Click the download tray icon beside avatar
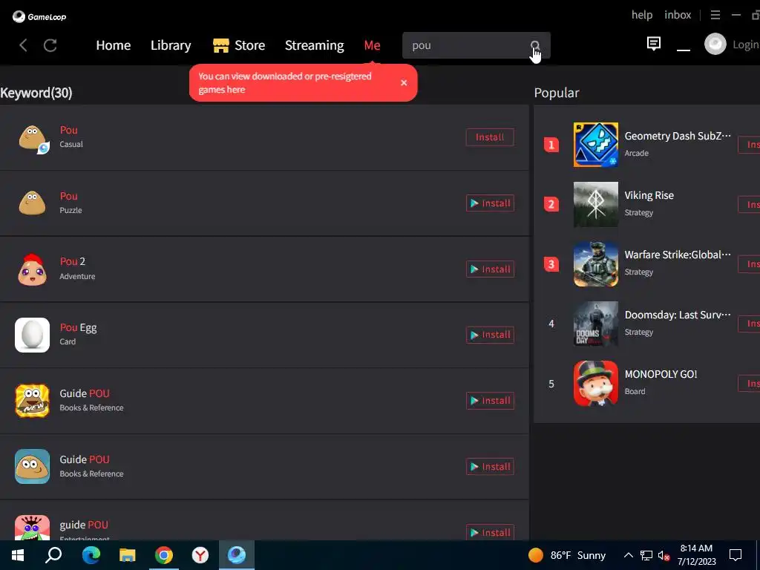760x570 pixels. coord(684,49)
